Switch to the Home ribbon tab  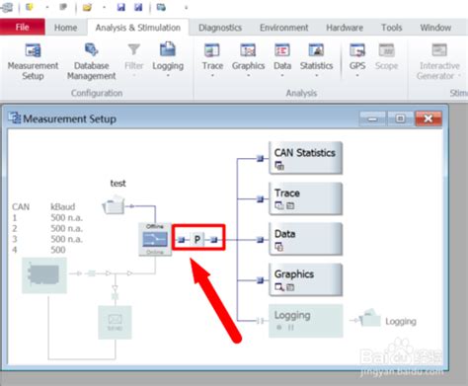pos(66,28)
